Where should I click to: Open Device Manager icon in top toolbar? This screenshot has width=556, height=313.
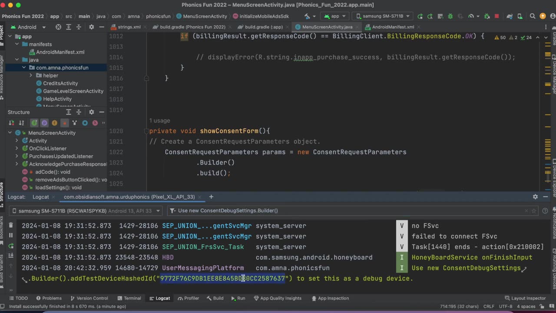521,16
